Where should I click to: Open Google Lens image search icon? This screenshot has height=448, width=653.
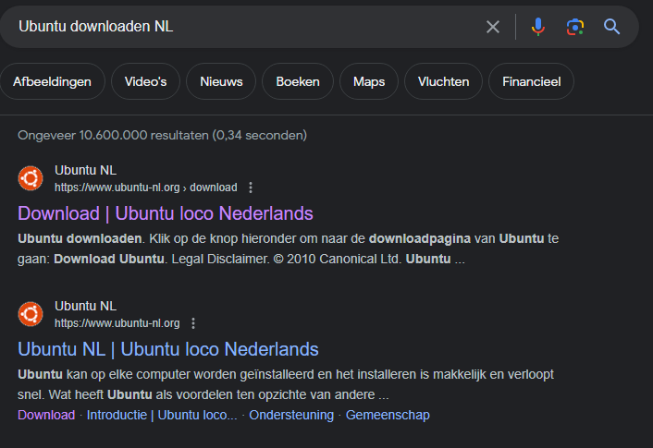[575, 27]
